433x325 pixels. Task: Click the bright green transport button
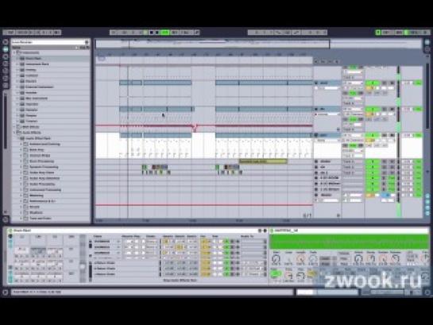point(165,33)
